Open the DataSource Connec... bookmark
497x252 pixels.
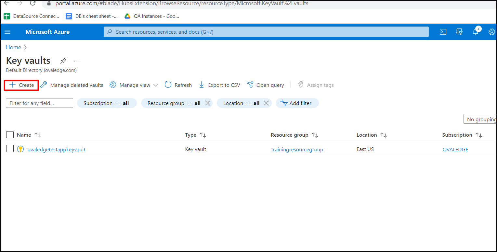coord(32,16)
